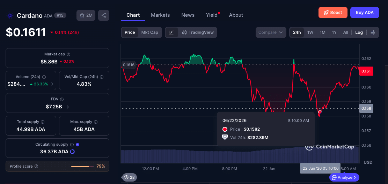
Task: Open Volume (24h) info icon
Action: click(x=44, y=77)
